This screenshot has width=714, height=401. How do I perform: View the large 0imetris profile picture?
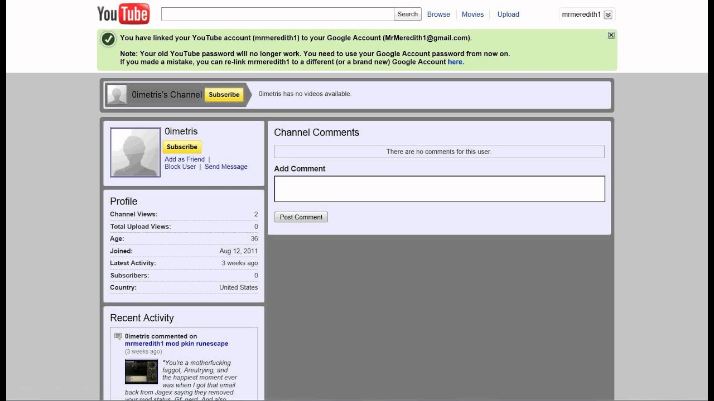point(135,152)
